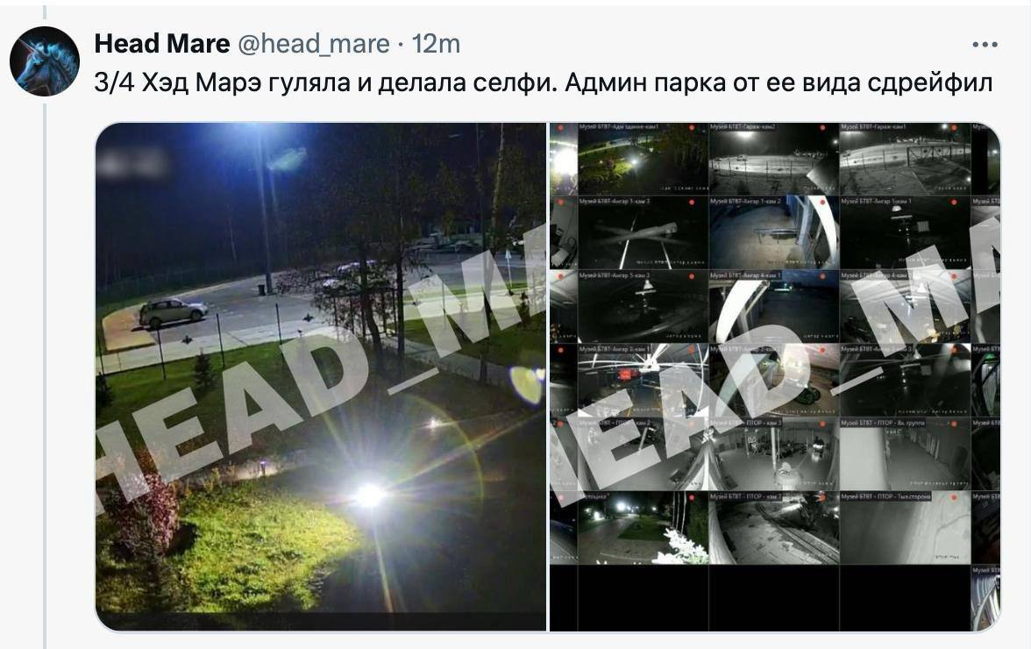Click the recording dot on Гараж-кам2 feed
The image size is (1031, 649).
[x=822, y=129]
